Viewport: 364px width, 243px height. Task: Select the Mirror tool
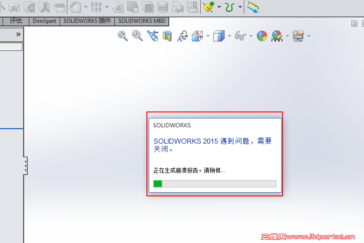point(192,7)
